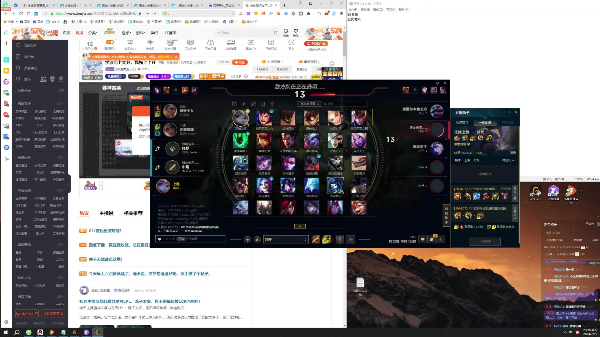The image size is (600, 337).
Task: Filter champions by mid lane role icon
Action: (253, 104)
